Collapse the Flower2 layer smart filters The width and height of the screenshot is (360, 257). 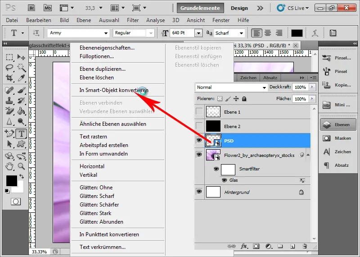pyautogui.click(x=308, y=155)
